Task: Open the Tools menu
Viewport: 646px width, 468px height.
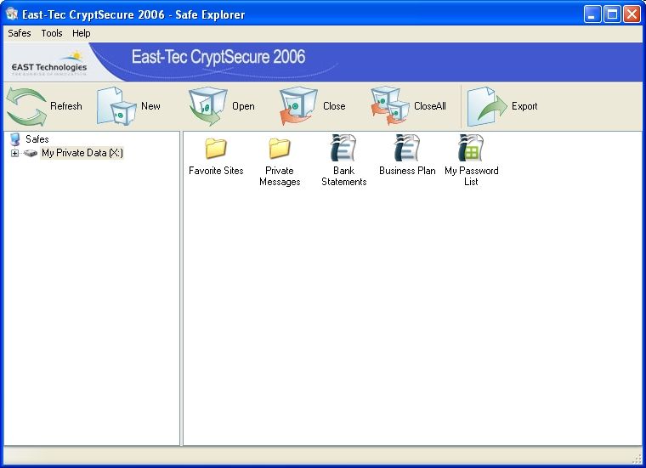Action: tap(52, 33)
